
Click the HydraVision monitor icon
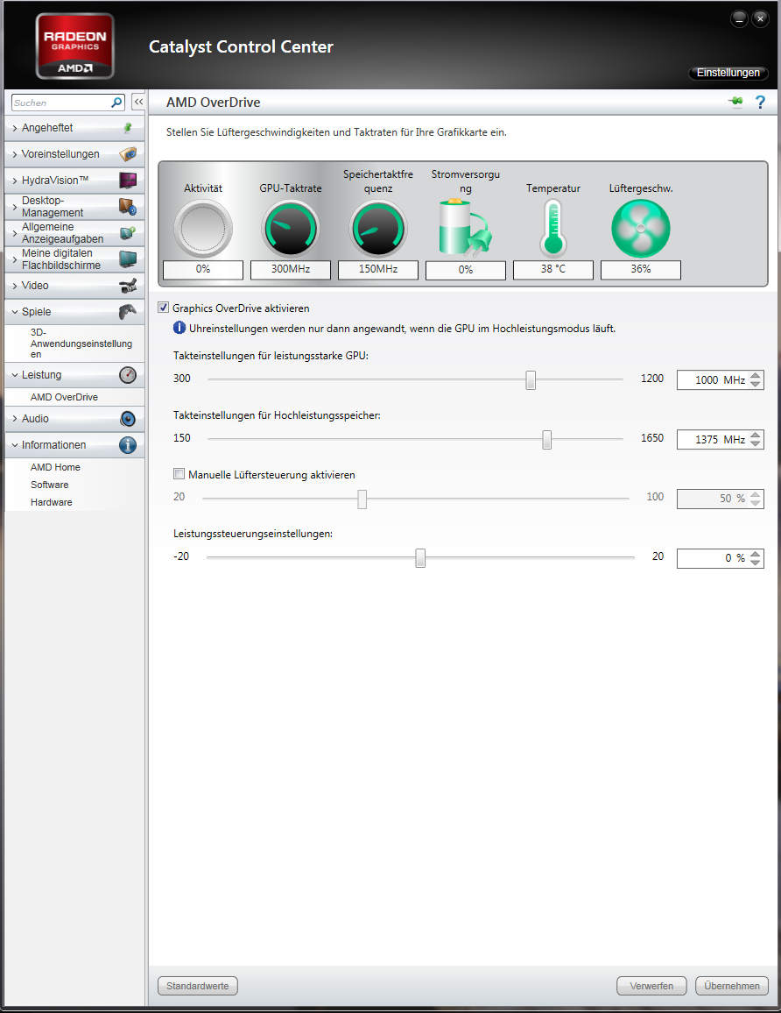[x=128, y=181]
